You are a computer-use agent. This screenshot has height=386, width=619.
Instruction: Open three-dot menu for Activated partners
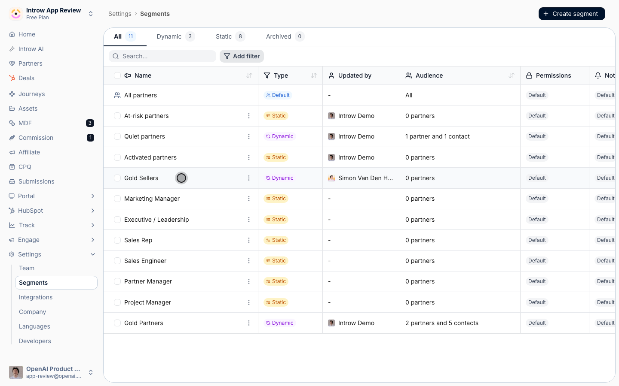[x=249, y=157]
